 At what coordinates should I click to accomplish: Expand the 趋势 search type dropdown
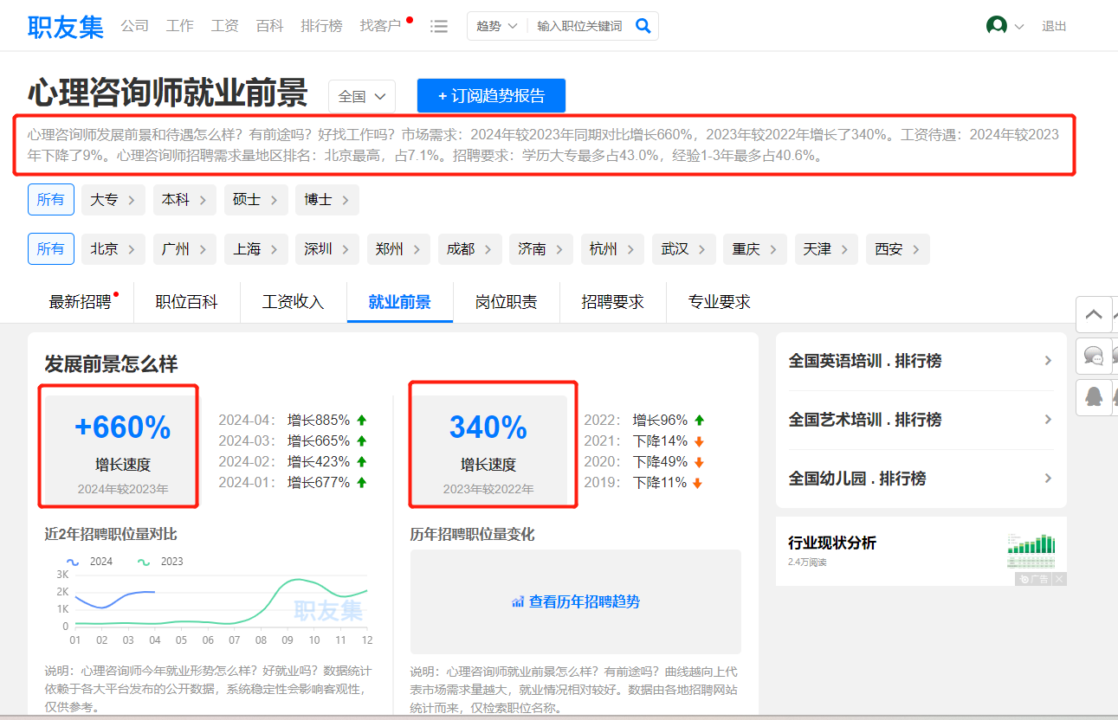(497, 26)
